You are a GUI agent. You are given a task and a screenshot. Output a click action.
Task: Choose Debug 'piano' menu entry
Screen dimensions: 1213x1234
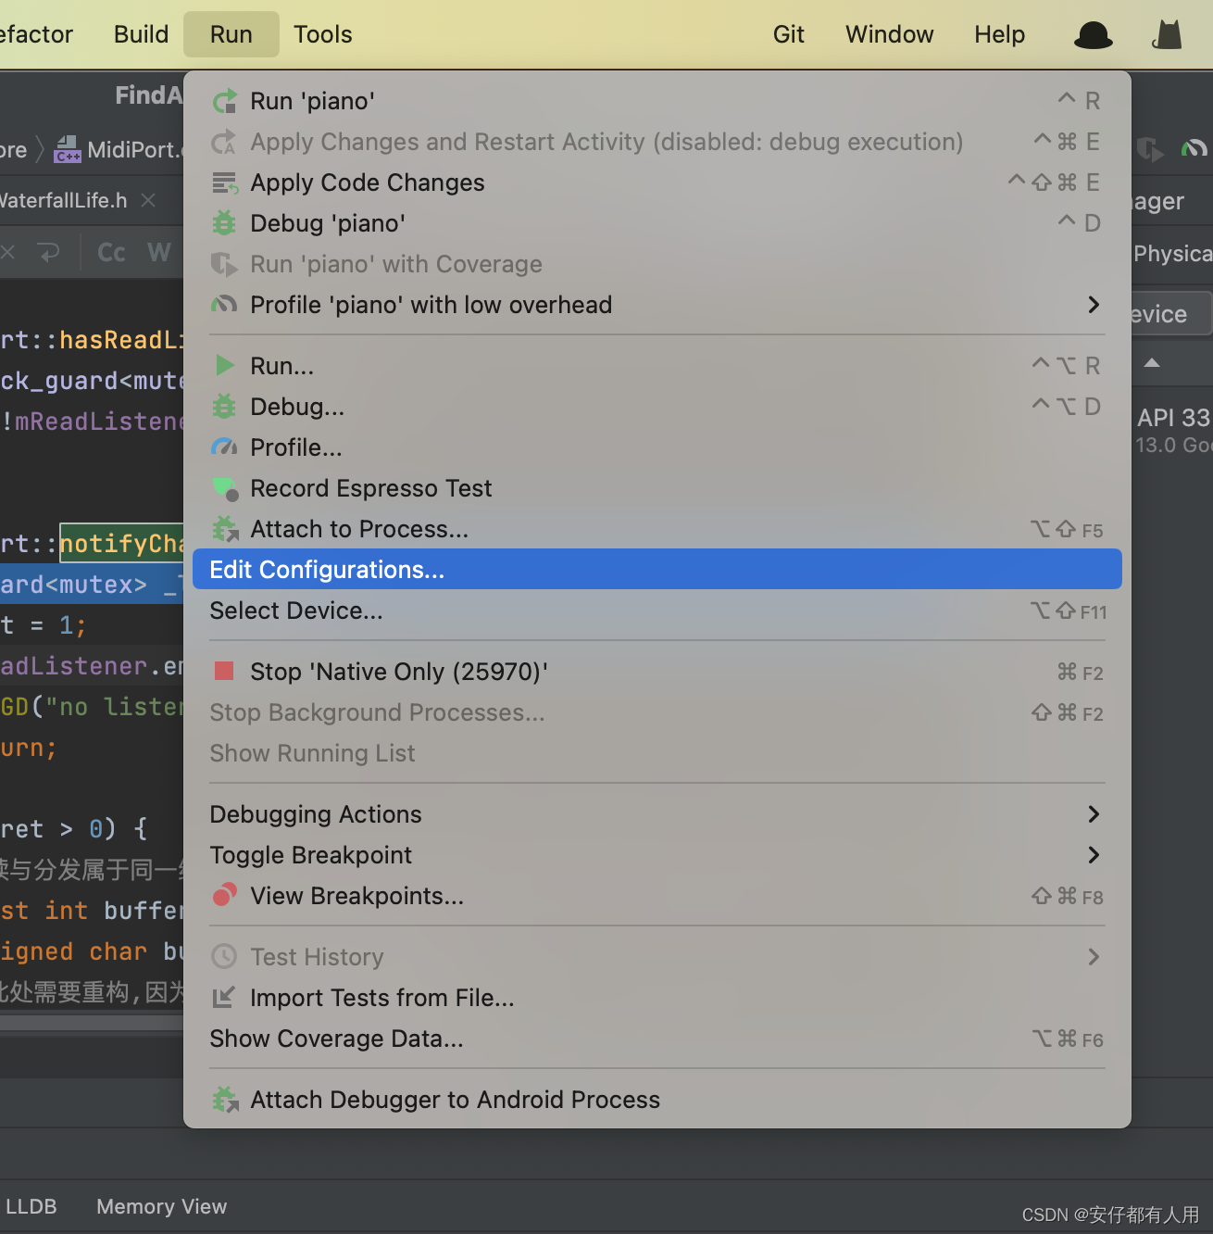click(657, 223)
